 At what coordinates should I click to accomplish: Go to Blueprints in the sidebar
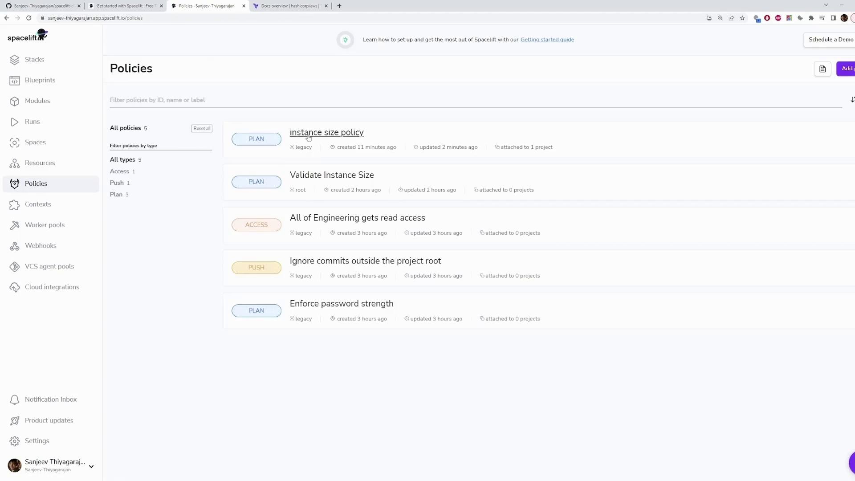click(40, 80)
